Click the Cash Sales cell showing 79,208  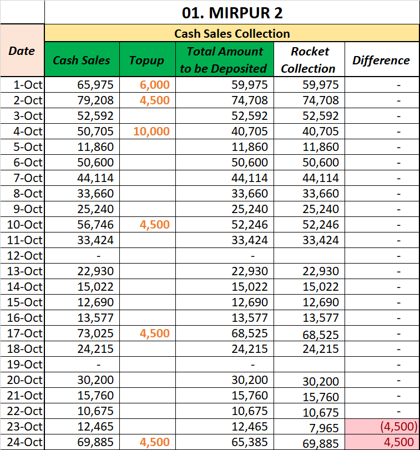coord(82,100)
